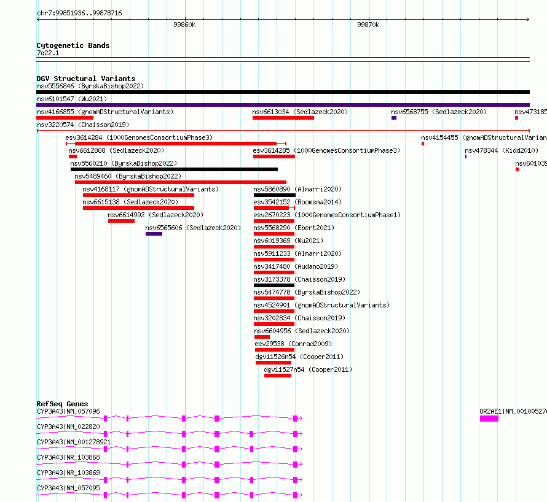Image resolution: width=547 pixels, height=502 pixels.
Task: Click the RefSeq Genes track title
Action: tap(62, 404)
